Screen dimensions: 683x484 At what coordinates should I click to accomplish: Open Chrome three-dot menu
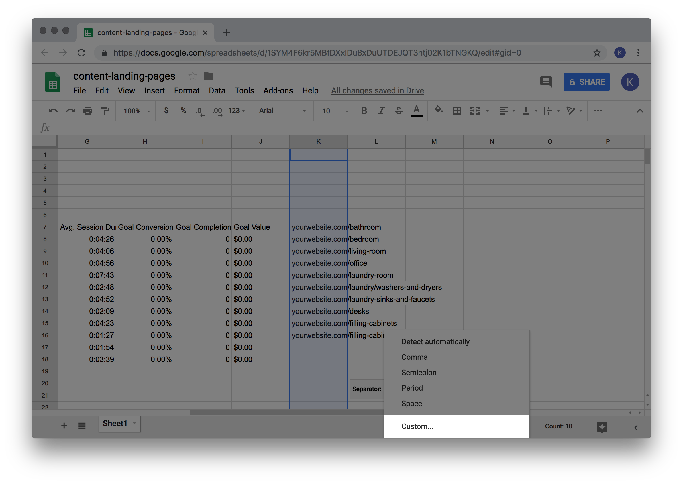pos(638,53)
